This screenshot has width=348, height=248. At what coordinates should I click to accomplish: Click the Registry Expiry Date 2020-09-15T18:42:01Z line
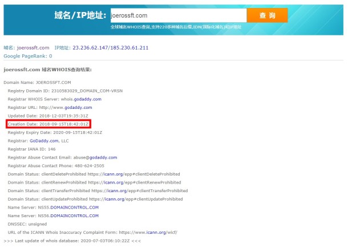(55, 132)
